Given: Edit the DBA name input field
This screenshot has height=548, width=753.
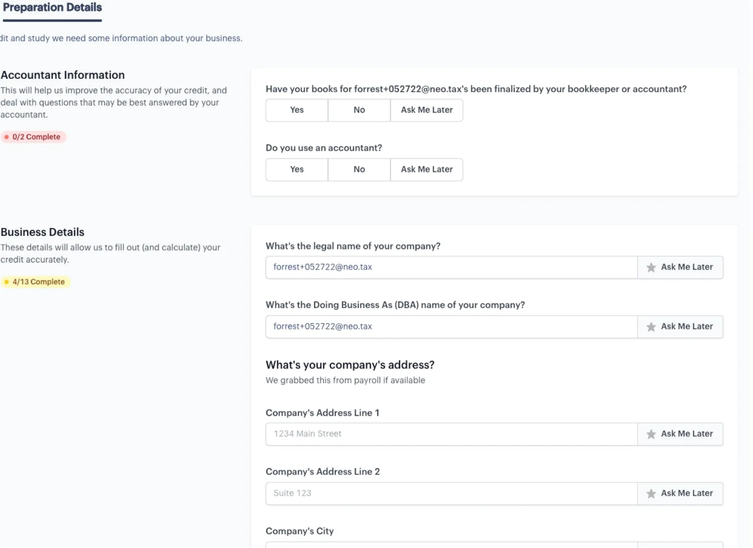Looking at the screenshot, I should tap(451, 327).
